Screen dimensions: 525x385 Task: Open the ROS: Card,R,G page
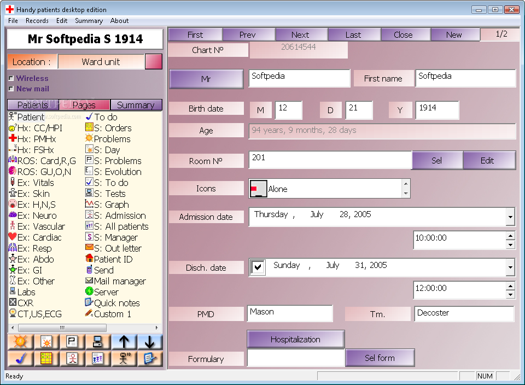(x=43, y=161)
